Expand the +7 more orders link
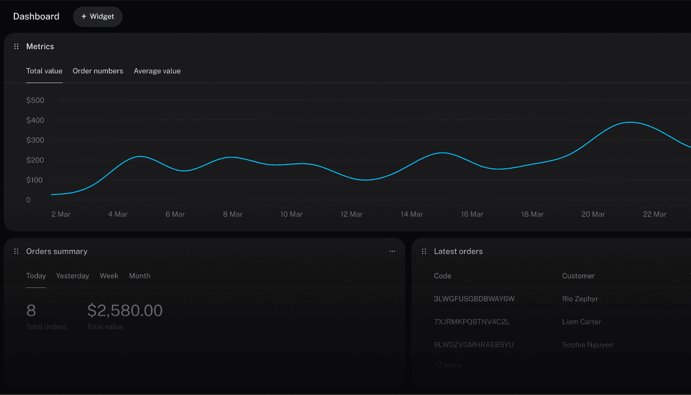This screenshot has height=395, width=691. coord(447,365)
